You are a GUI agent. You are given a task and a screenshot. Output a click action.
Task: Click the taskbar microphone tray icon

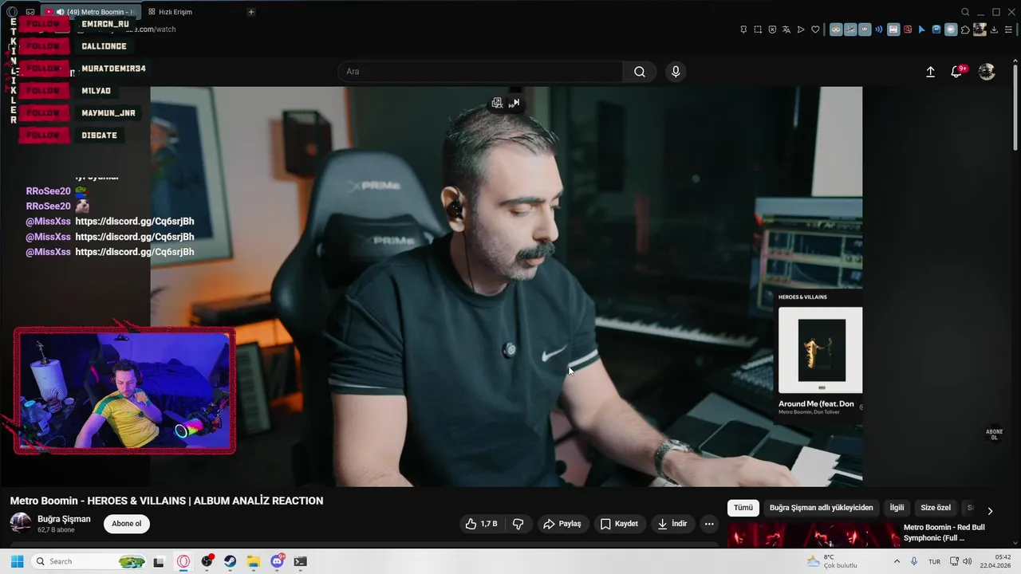click(914, 561)
